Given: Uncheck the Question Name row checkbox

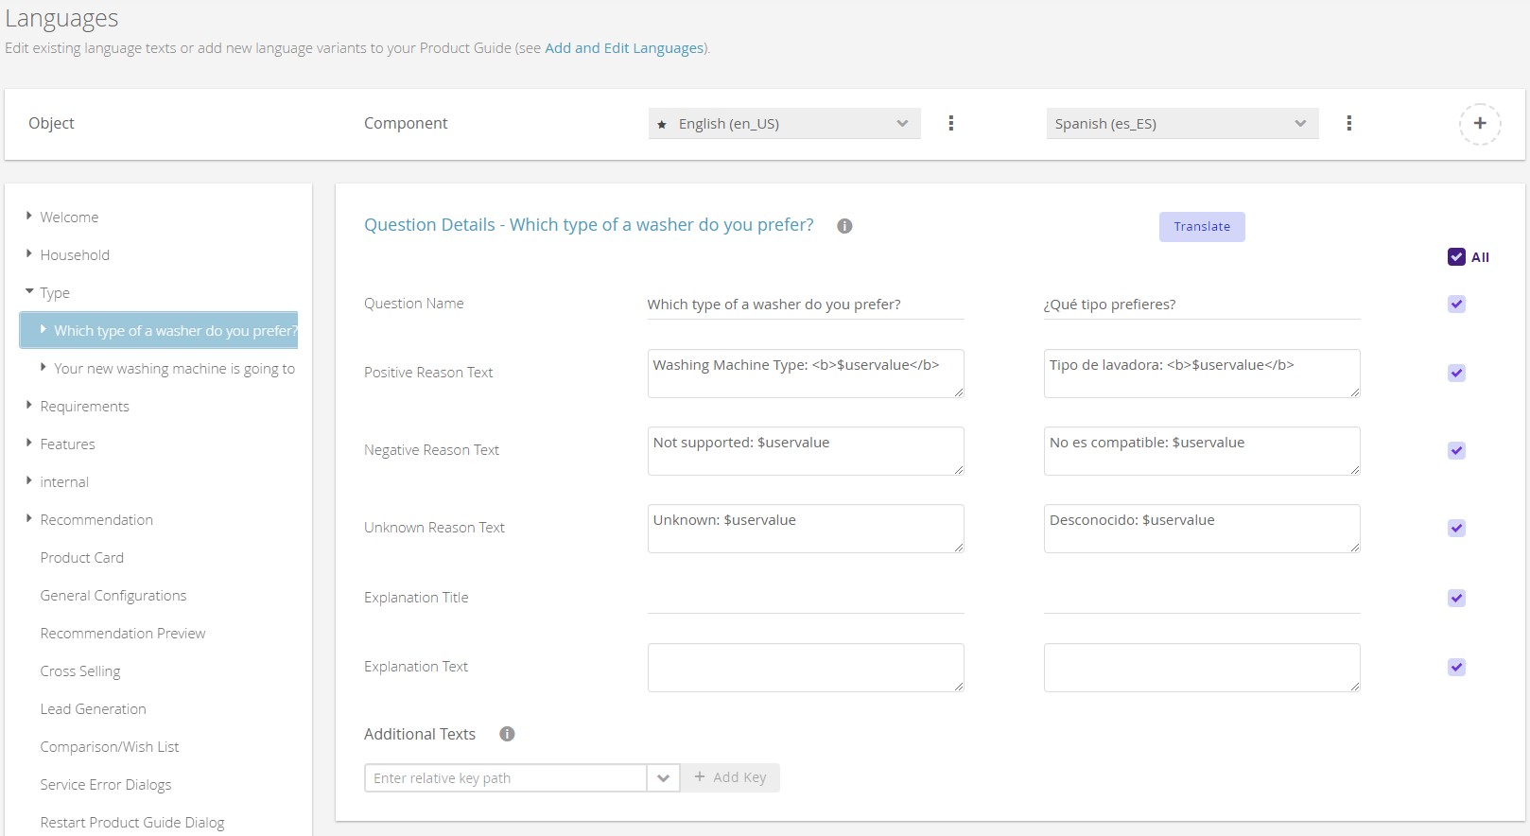Looking at the screenshot, I should [1456, 305].
